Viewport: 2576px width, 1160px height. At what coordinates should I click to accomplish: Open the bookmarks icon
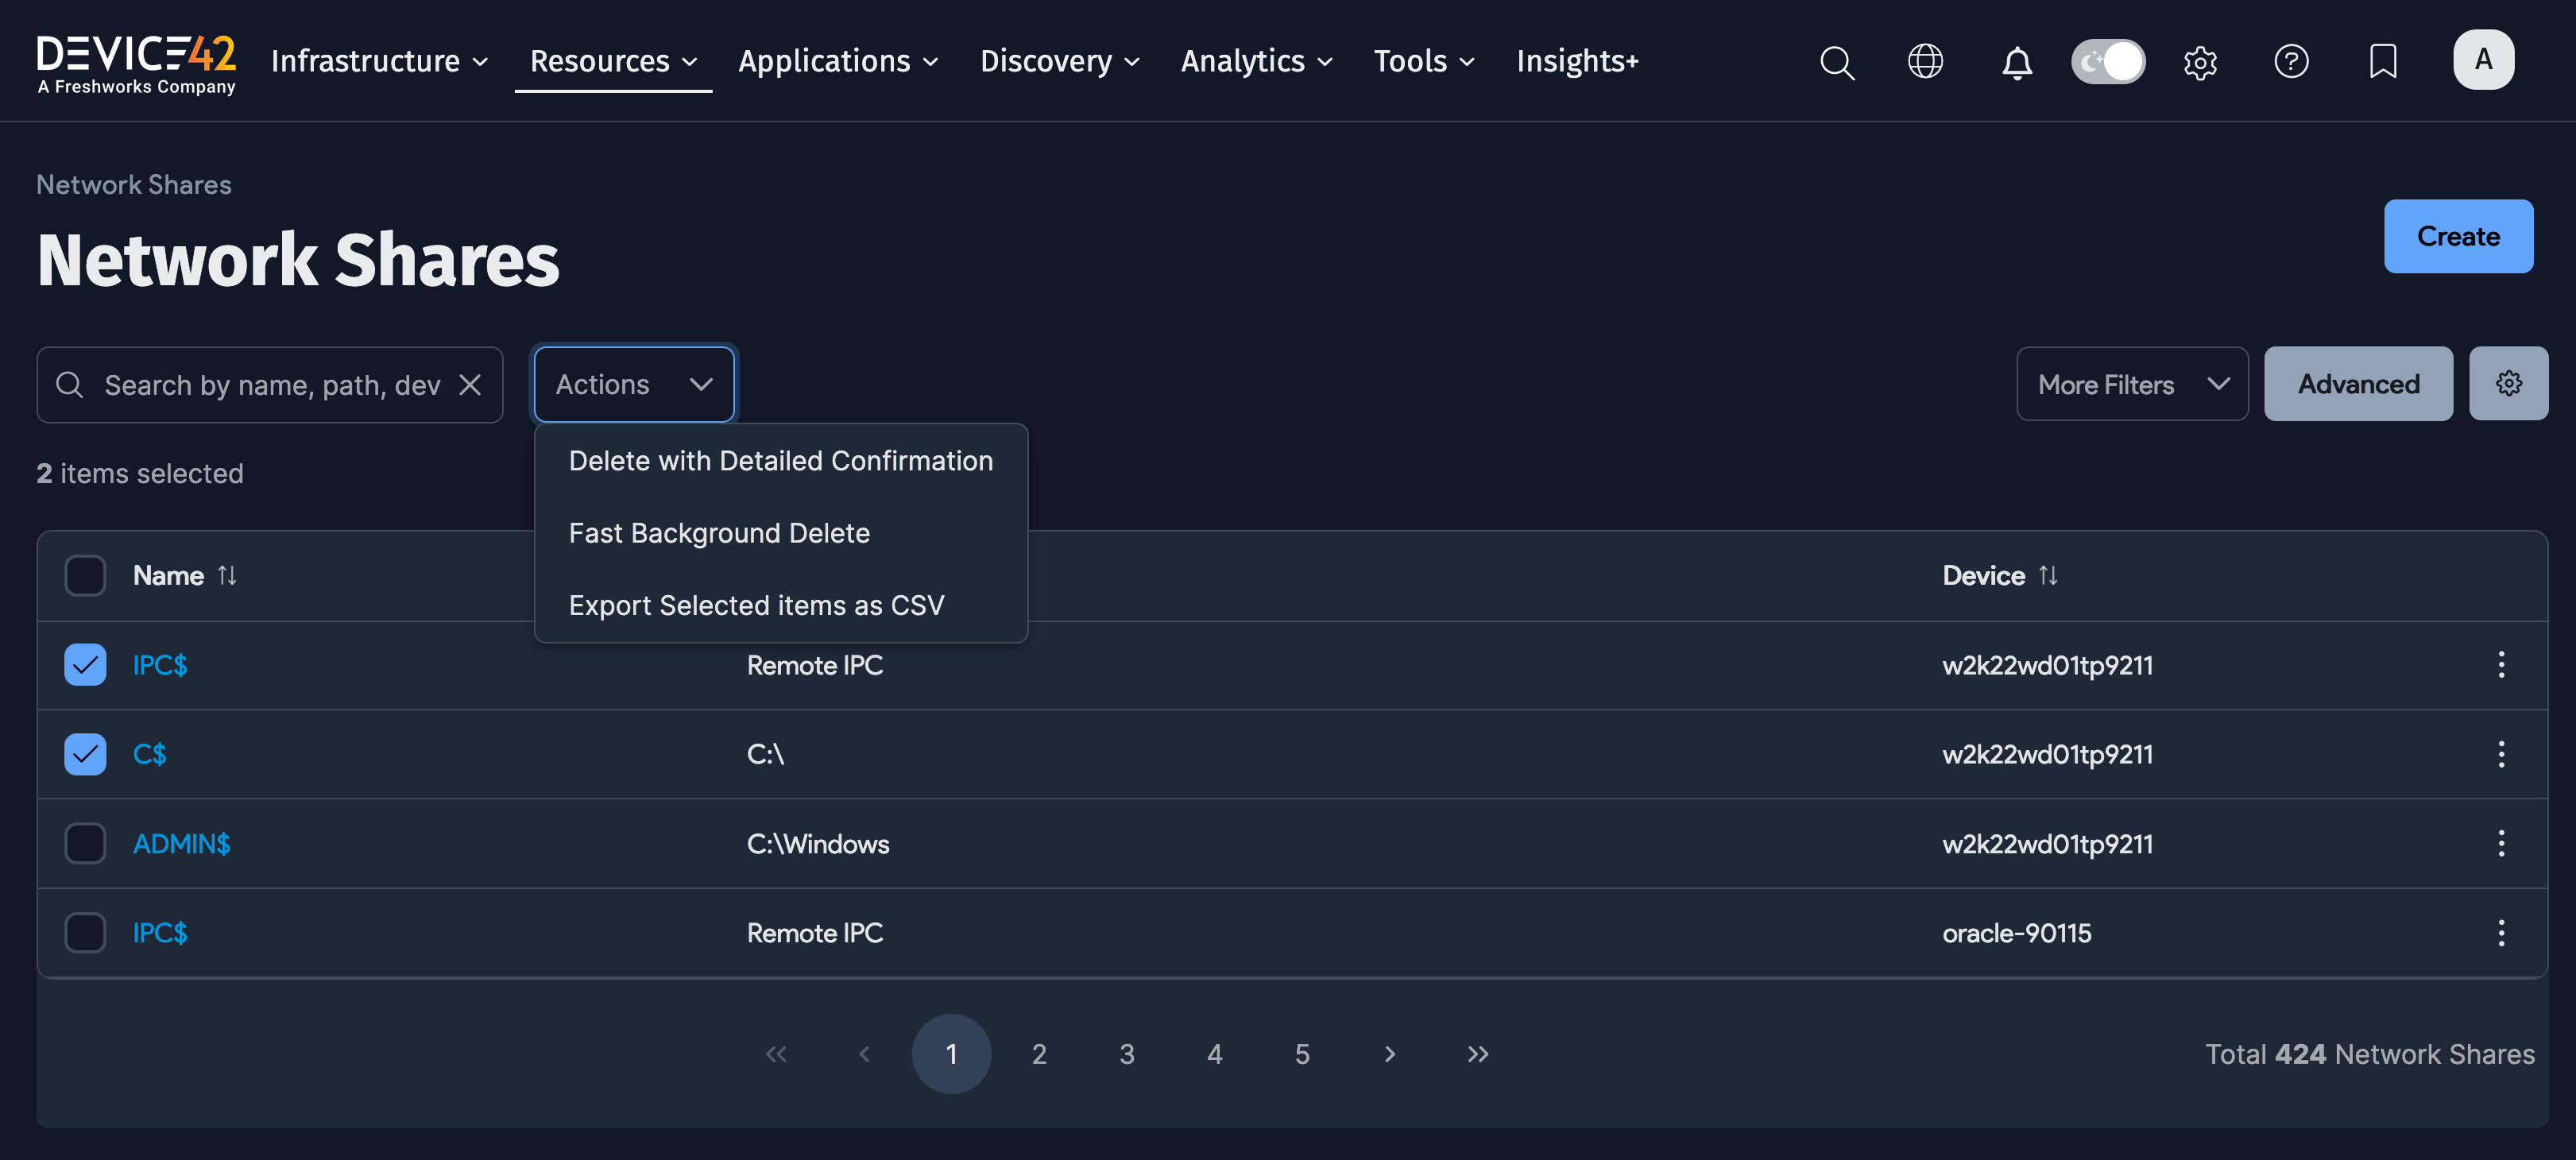coord(2384,62)
